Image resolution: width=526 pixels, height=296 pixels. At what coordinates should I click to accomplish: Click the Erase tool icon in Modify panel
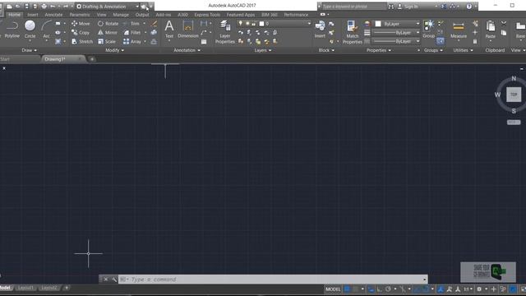coord(154,24)
